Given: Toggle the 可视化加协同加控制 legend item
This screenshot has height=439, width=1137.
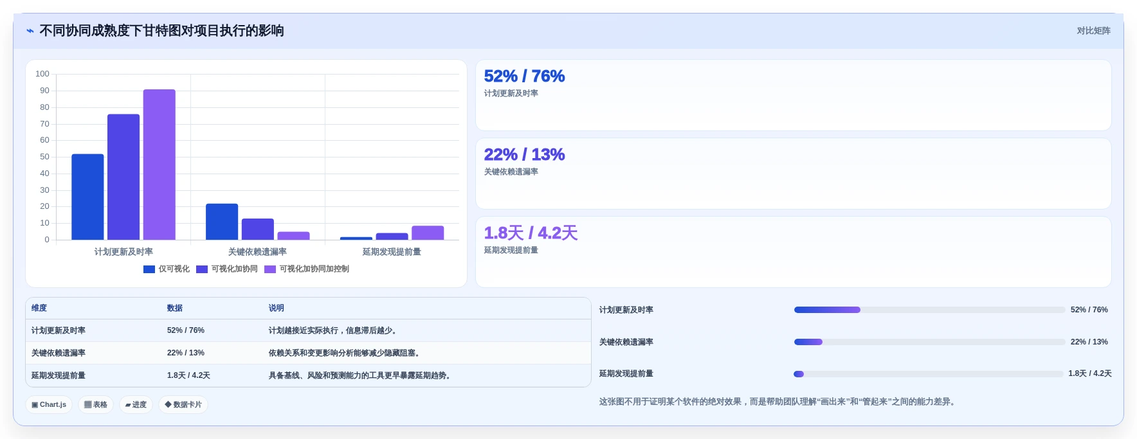Looking at the screenshot, I should (x=307, y=269).
